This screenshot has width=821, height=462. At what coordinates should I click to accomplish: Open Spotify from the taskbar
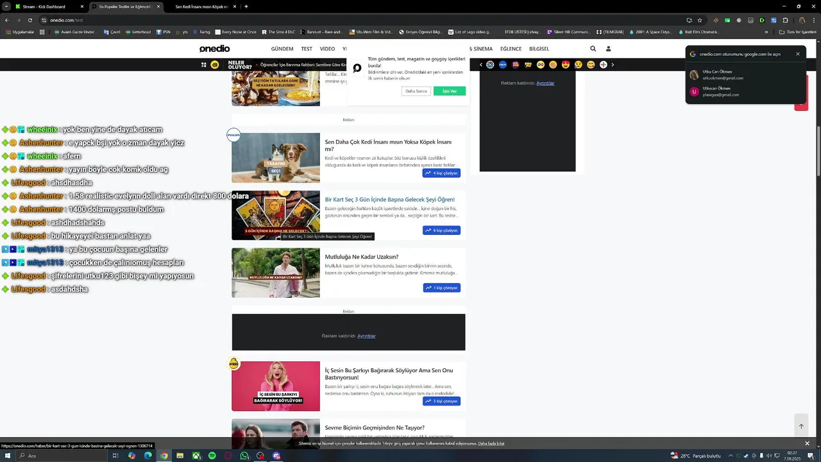point(212,456)
